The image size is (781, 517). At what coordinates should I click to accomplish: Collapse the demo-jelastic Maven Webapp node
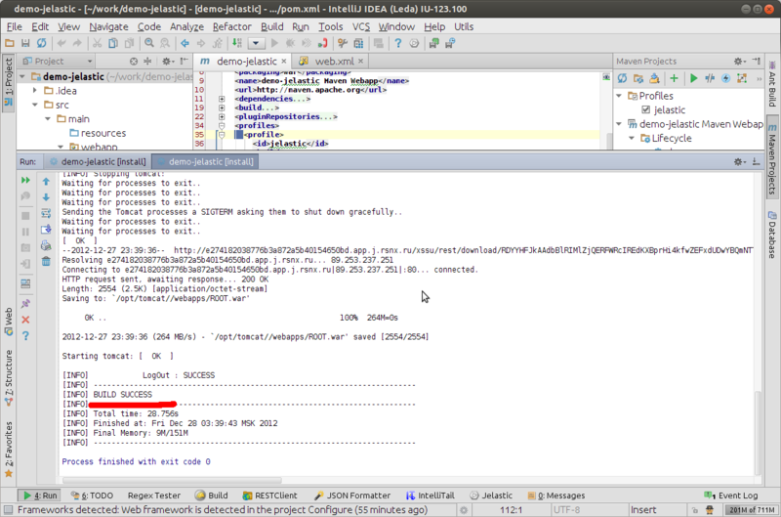pos(619,124)
